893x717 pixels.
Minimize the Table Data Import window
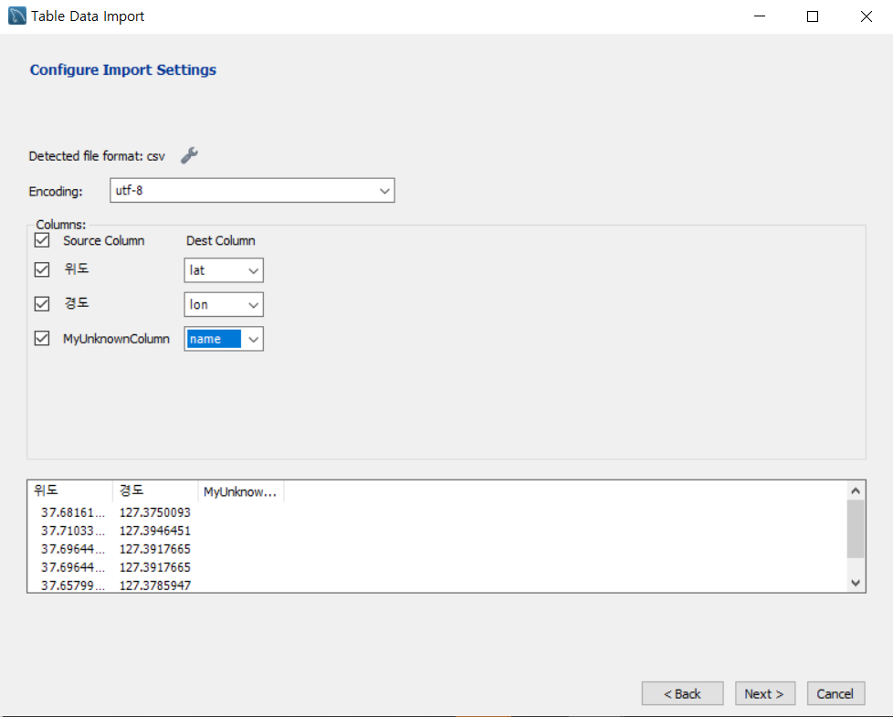(x=759, y=16)
